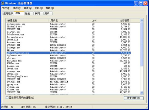Click the 55,308 K memory value
Image resolution: width=149 pixels, height=110 pixels.
point(125,61)
